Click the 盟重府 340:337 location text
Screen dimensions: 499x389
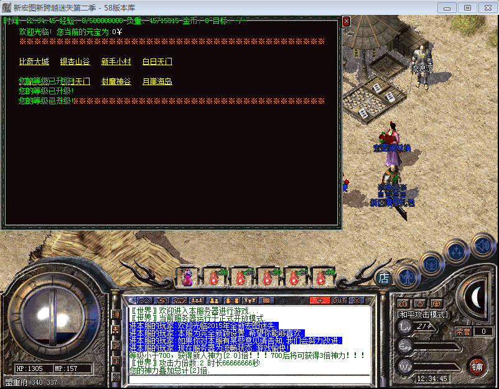click(x=32, y=382)
